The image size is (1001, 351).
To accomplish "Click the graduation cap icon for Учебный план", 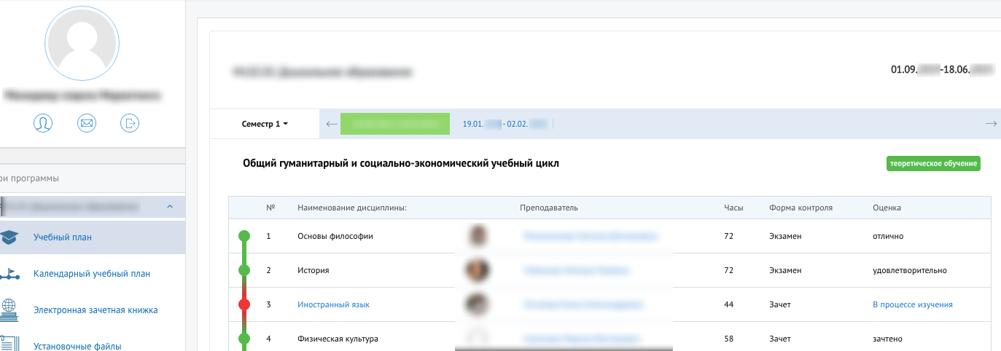I will pos(9,237).
